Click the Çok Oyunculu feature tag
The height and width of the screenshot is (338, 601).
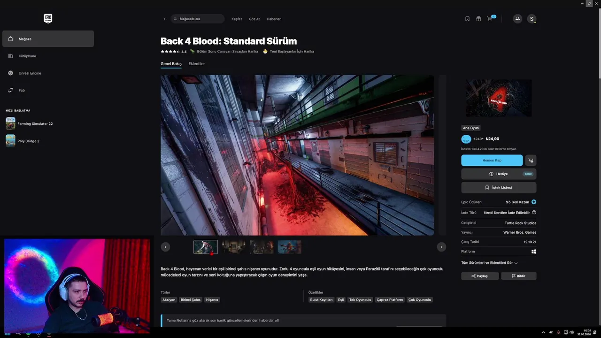420,300
